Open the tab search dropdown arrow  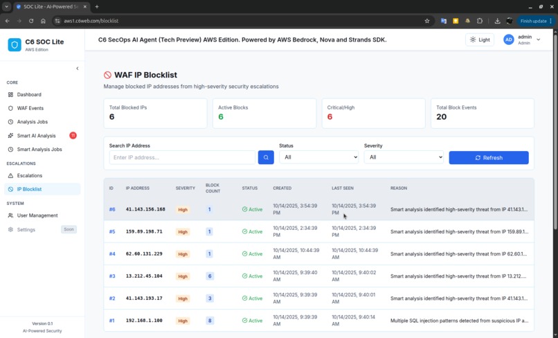[x=6, y=7]
